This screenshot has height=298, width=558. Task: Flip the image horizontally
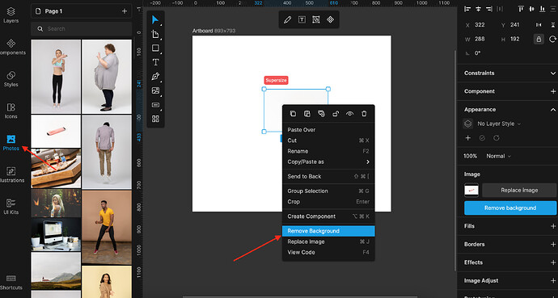pyautogui.click(x=539, y=25)
